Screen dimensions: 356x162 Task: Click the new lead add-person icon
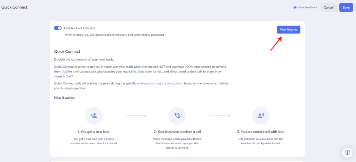point(94,116)
